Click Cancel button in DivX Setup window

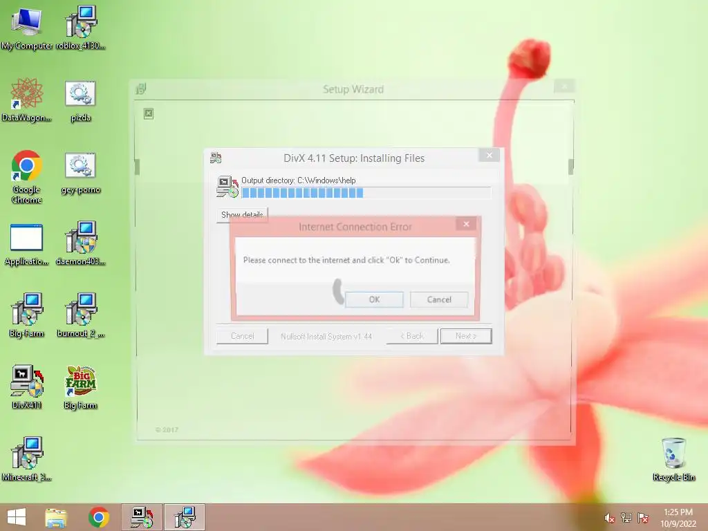coord(243,336)
